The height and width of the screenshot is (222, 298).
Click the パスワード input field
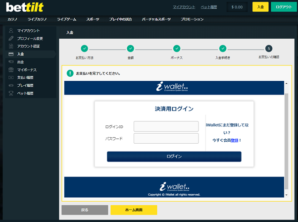pos(166,138)
